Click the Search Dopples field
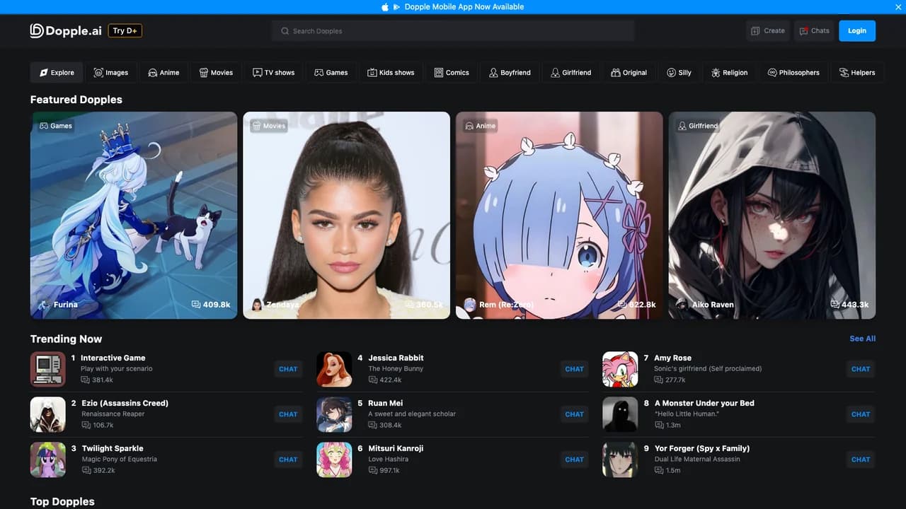This screenshot has height=509, width=906. click(x=453, y=31)
